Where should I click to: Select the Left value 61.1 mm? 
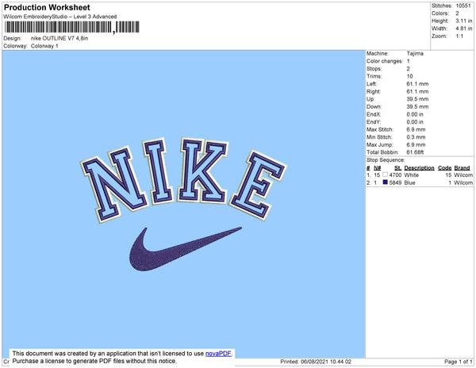click(x=418, y=84)
